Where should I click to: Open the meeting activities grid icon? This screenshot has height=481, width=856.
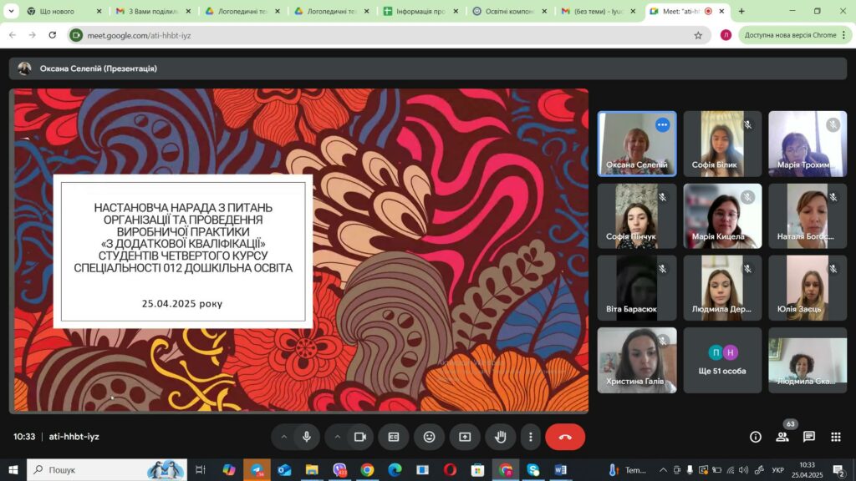click(x=836, y=437)
